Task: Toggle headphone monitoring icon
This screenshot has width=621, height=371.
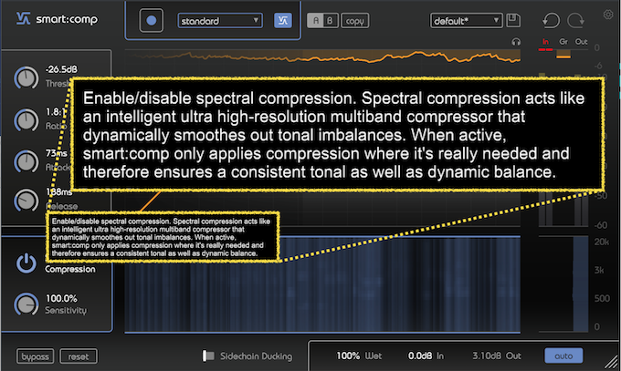Action: tap(516, 42)
